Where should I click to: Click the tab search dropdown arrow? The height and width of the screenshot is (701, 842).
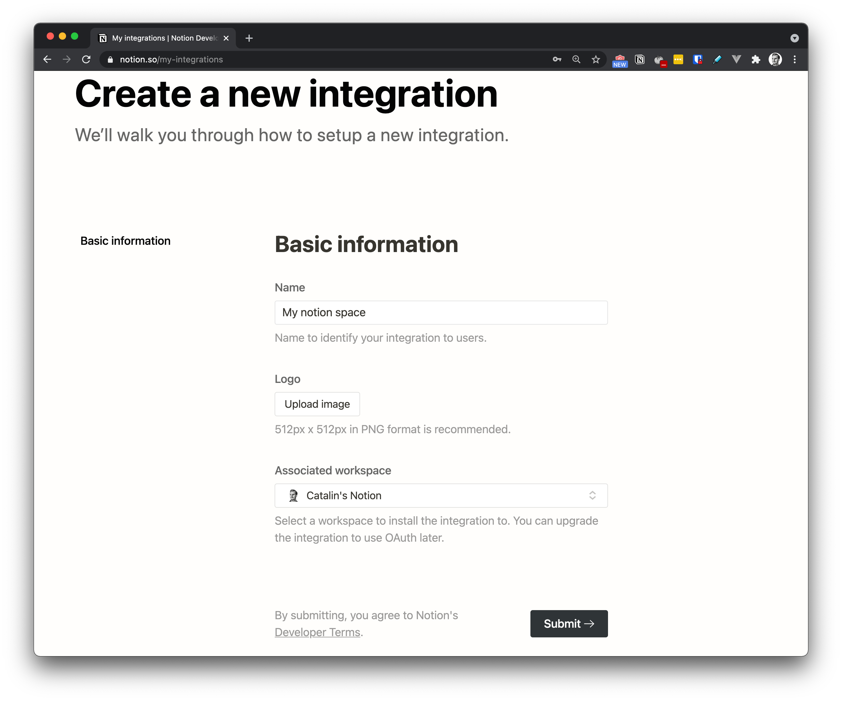pyautogui.click(x=794, y=38)
